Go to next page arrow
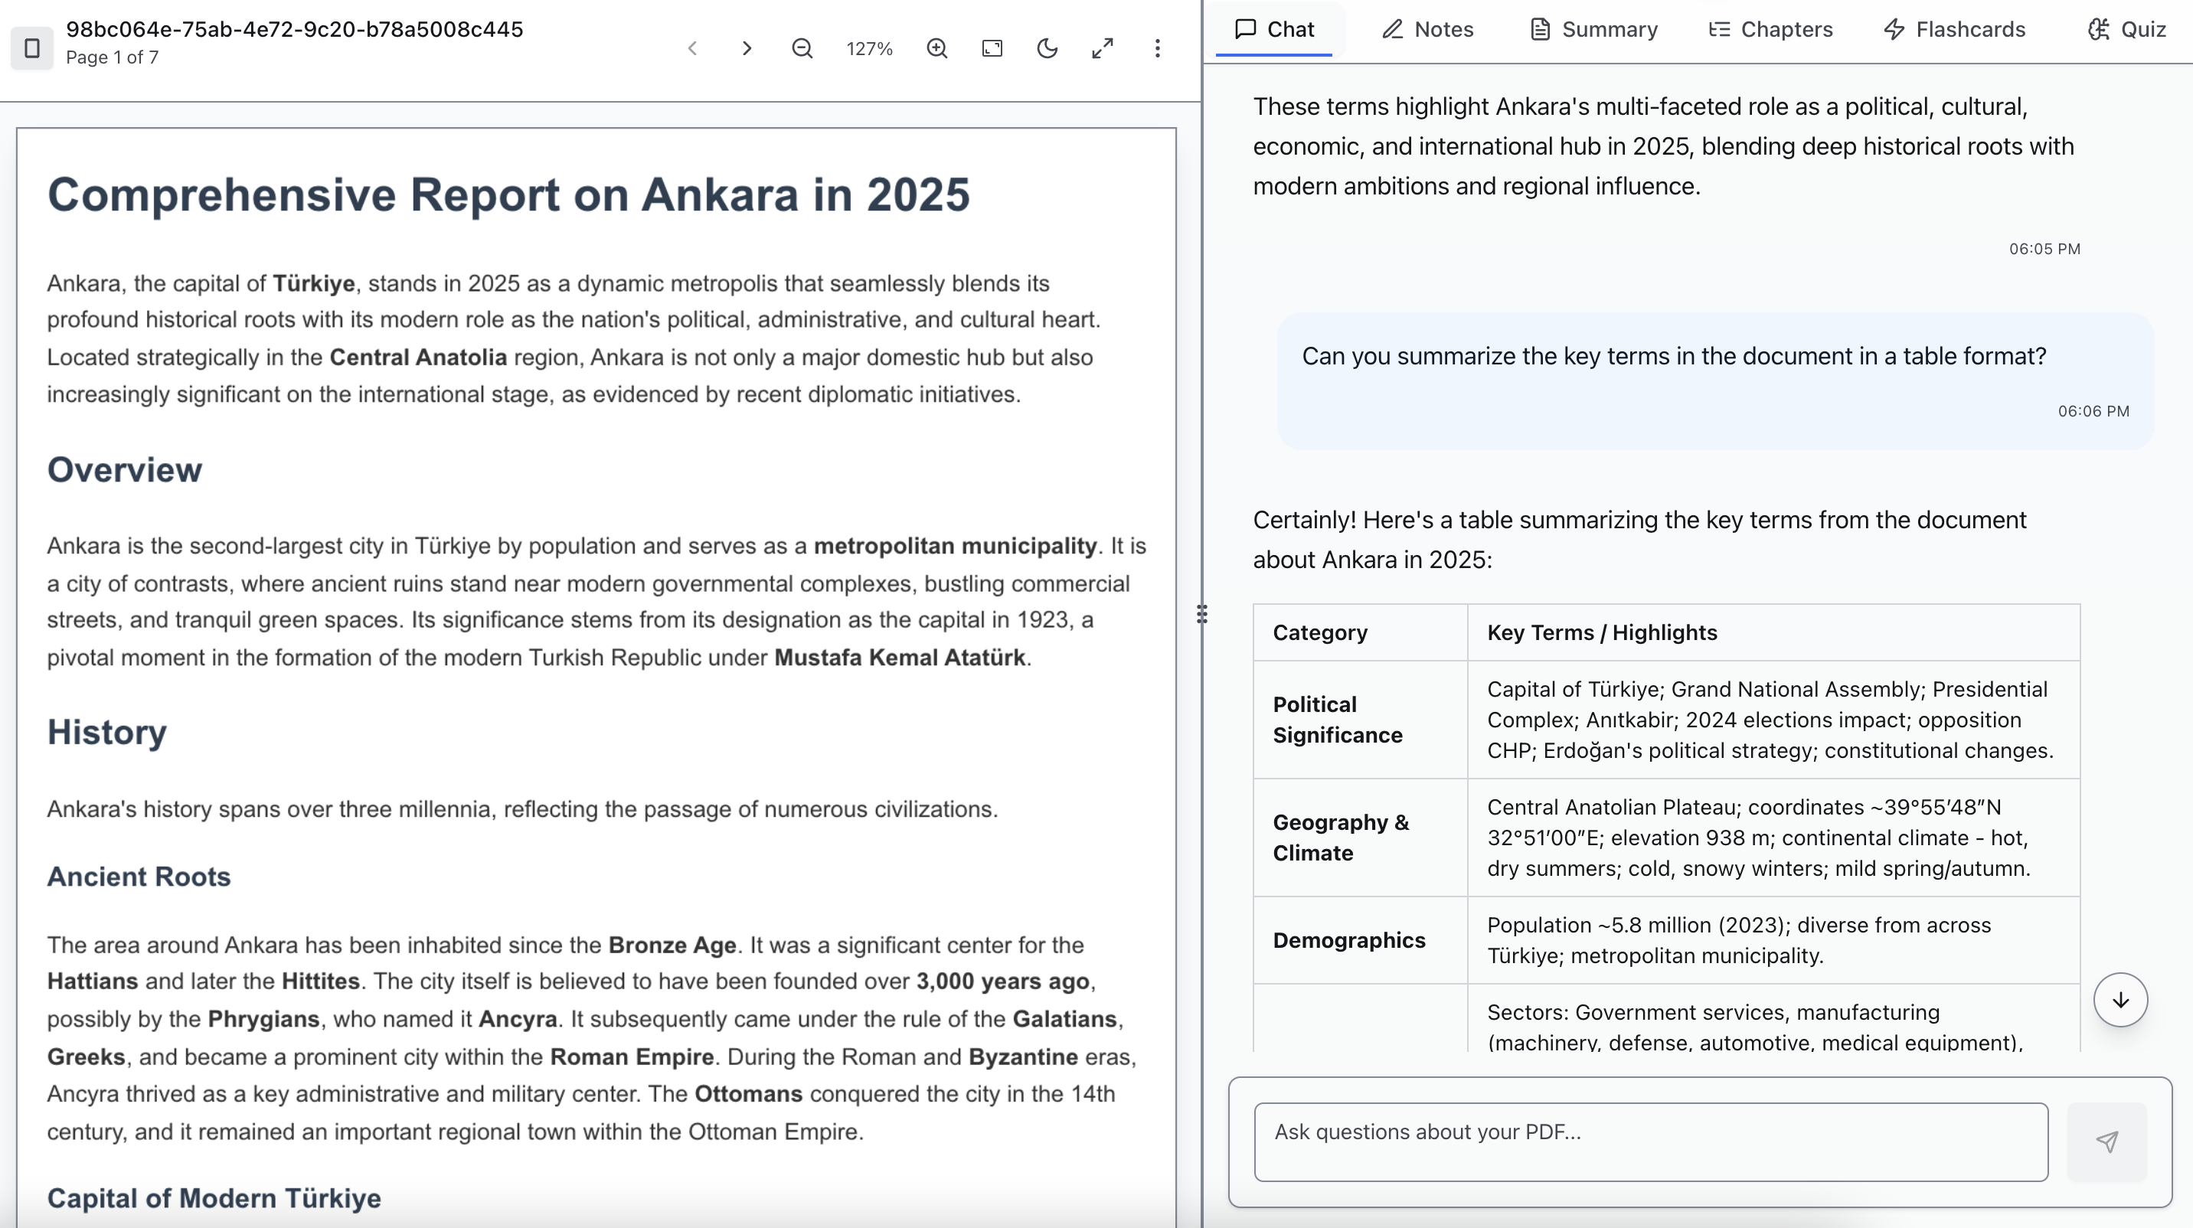Viewport: 2193px width, 1228px height. (x=747, y=48)
